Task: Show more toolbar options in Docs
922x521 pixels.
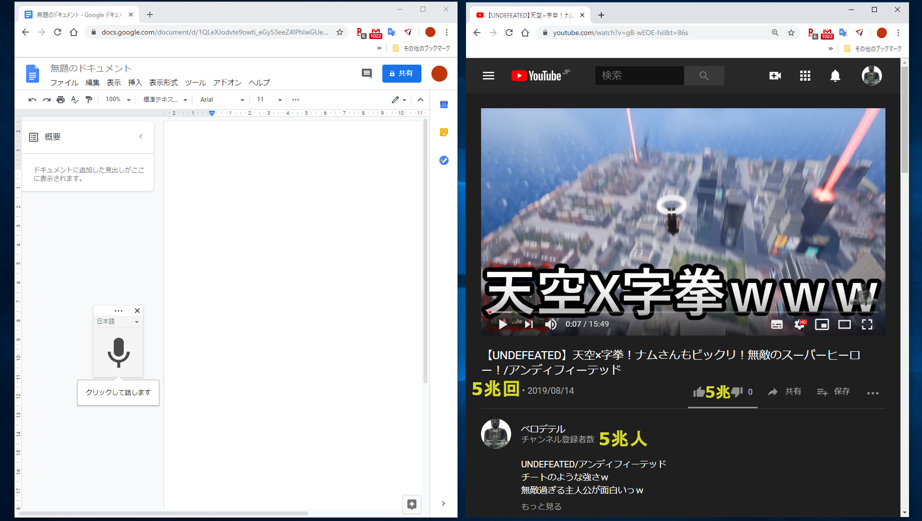Action: [296, 100]
